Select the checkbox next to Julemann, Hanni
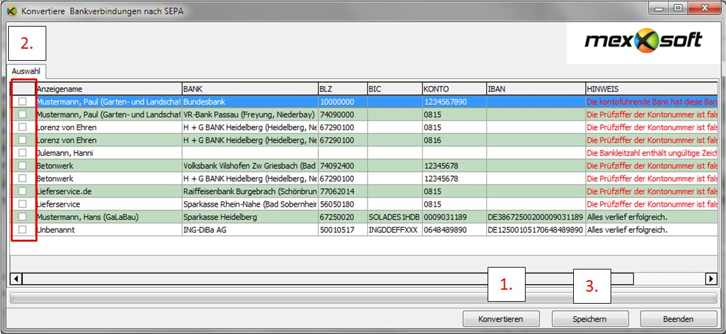Viewport: 726px width, 334px height. point(22,152)
